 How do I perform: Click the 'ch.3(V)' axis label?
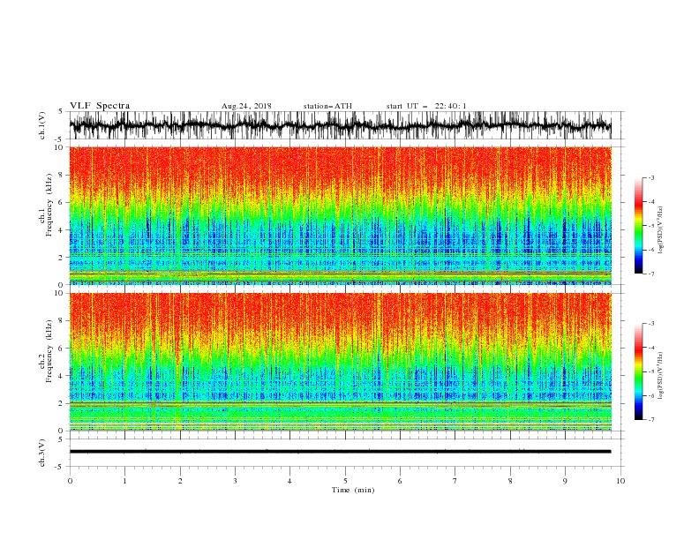[x=42, y=453]
